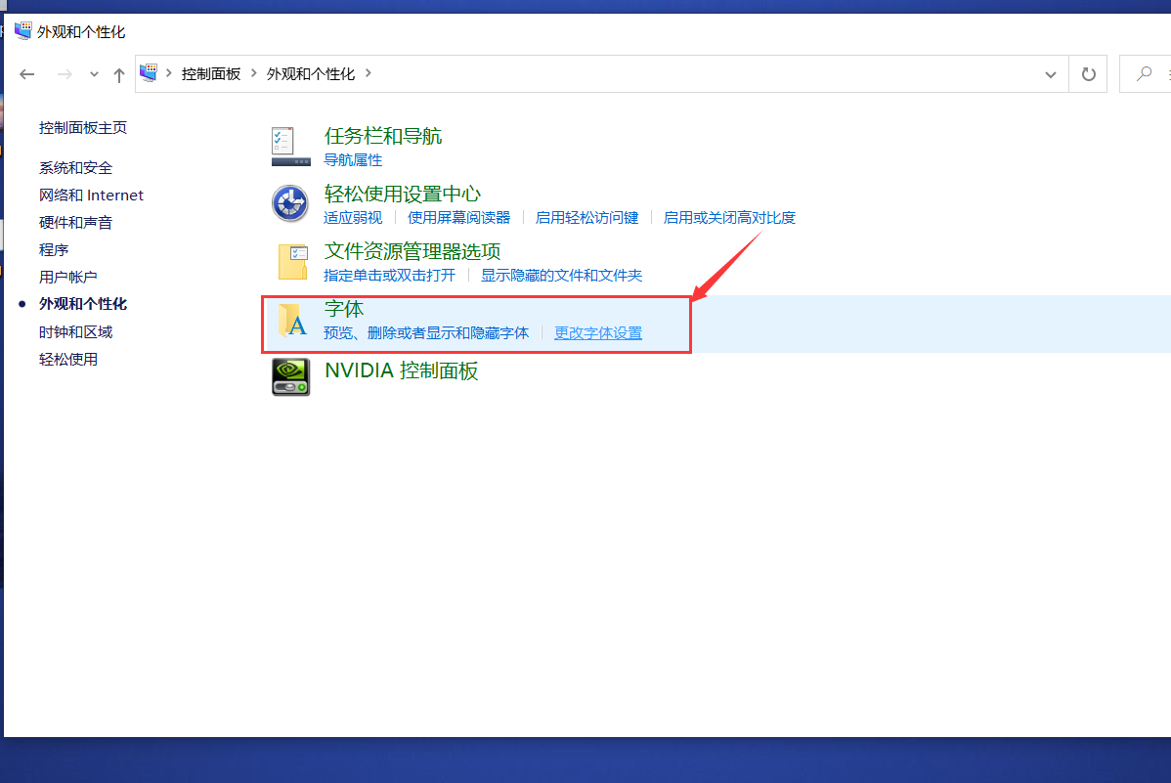The height and width of the screenshot is (783, 1171).
Task: Click the 更改字体设置 link
Action: 598,332
